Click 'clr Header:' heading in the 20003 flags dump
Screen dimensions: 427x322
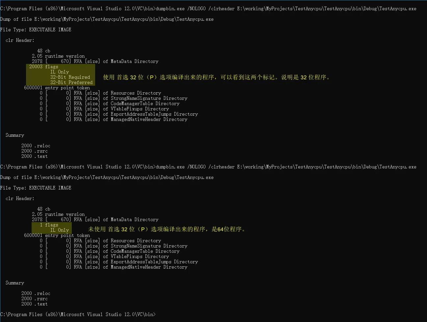click(x=20, y=40)
